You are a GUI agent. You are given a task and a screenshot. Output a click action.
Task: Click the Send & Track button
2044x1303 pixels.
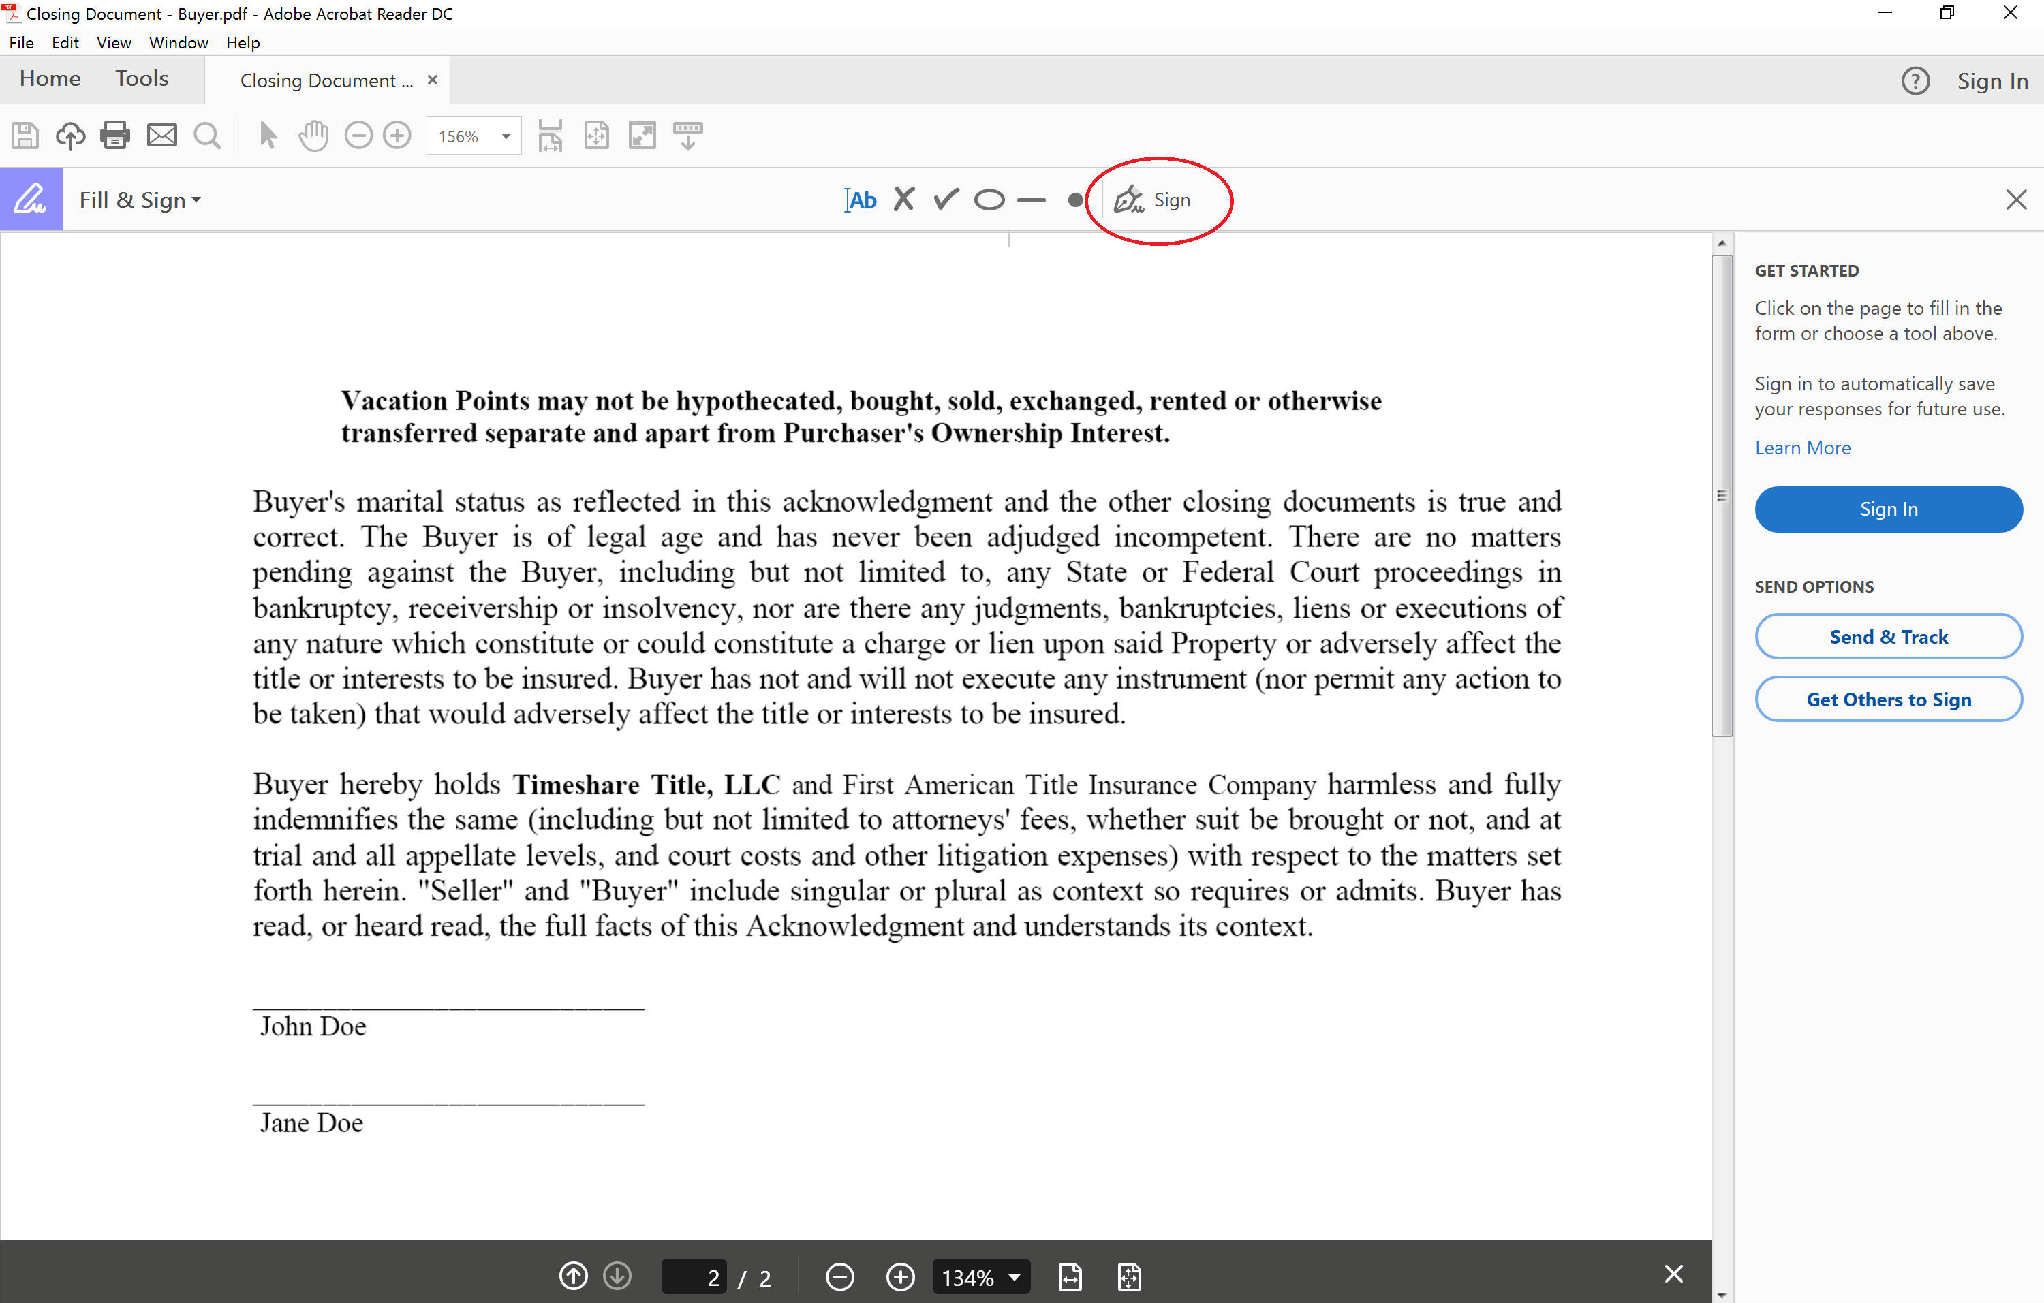1889,638
